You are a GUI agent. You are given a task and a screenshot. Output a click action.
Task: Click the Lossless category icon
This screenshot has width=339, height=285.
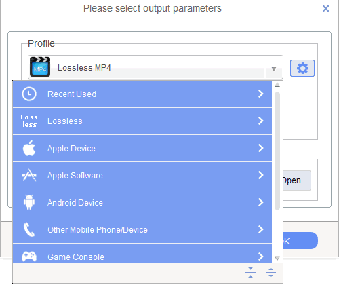pos(29,121)
